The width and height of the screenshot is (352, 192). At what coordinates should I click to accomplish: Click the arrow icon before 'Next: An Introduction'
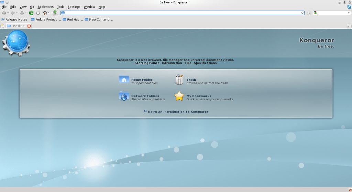145,111
